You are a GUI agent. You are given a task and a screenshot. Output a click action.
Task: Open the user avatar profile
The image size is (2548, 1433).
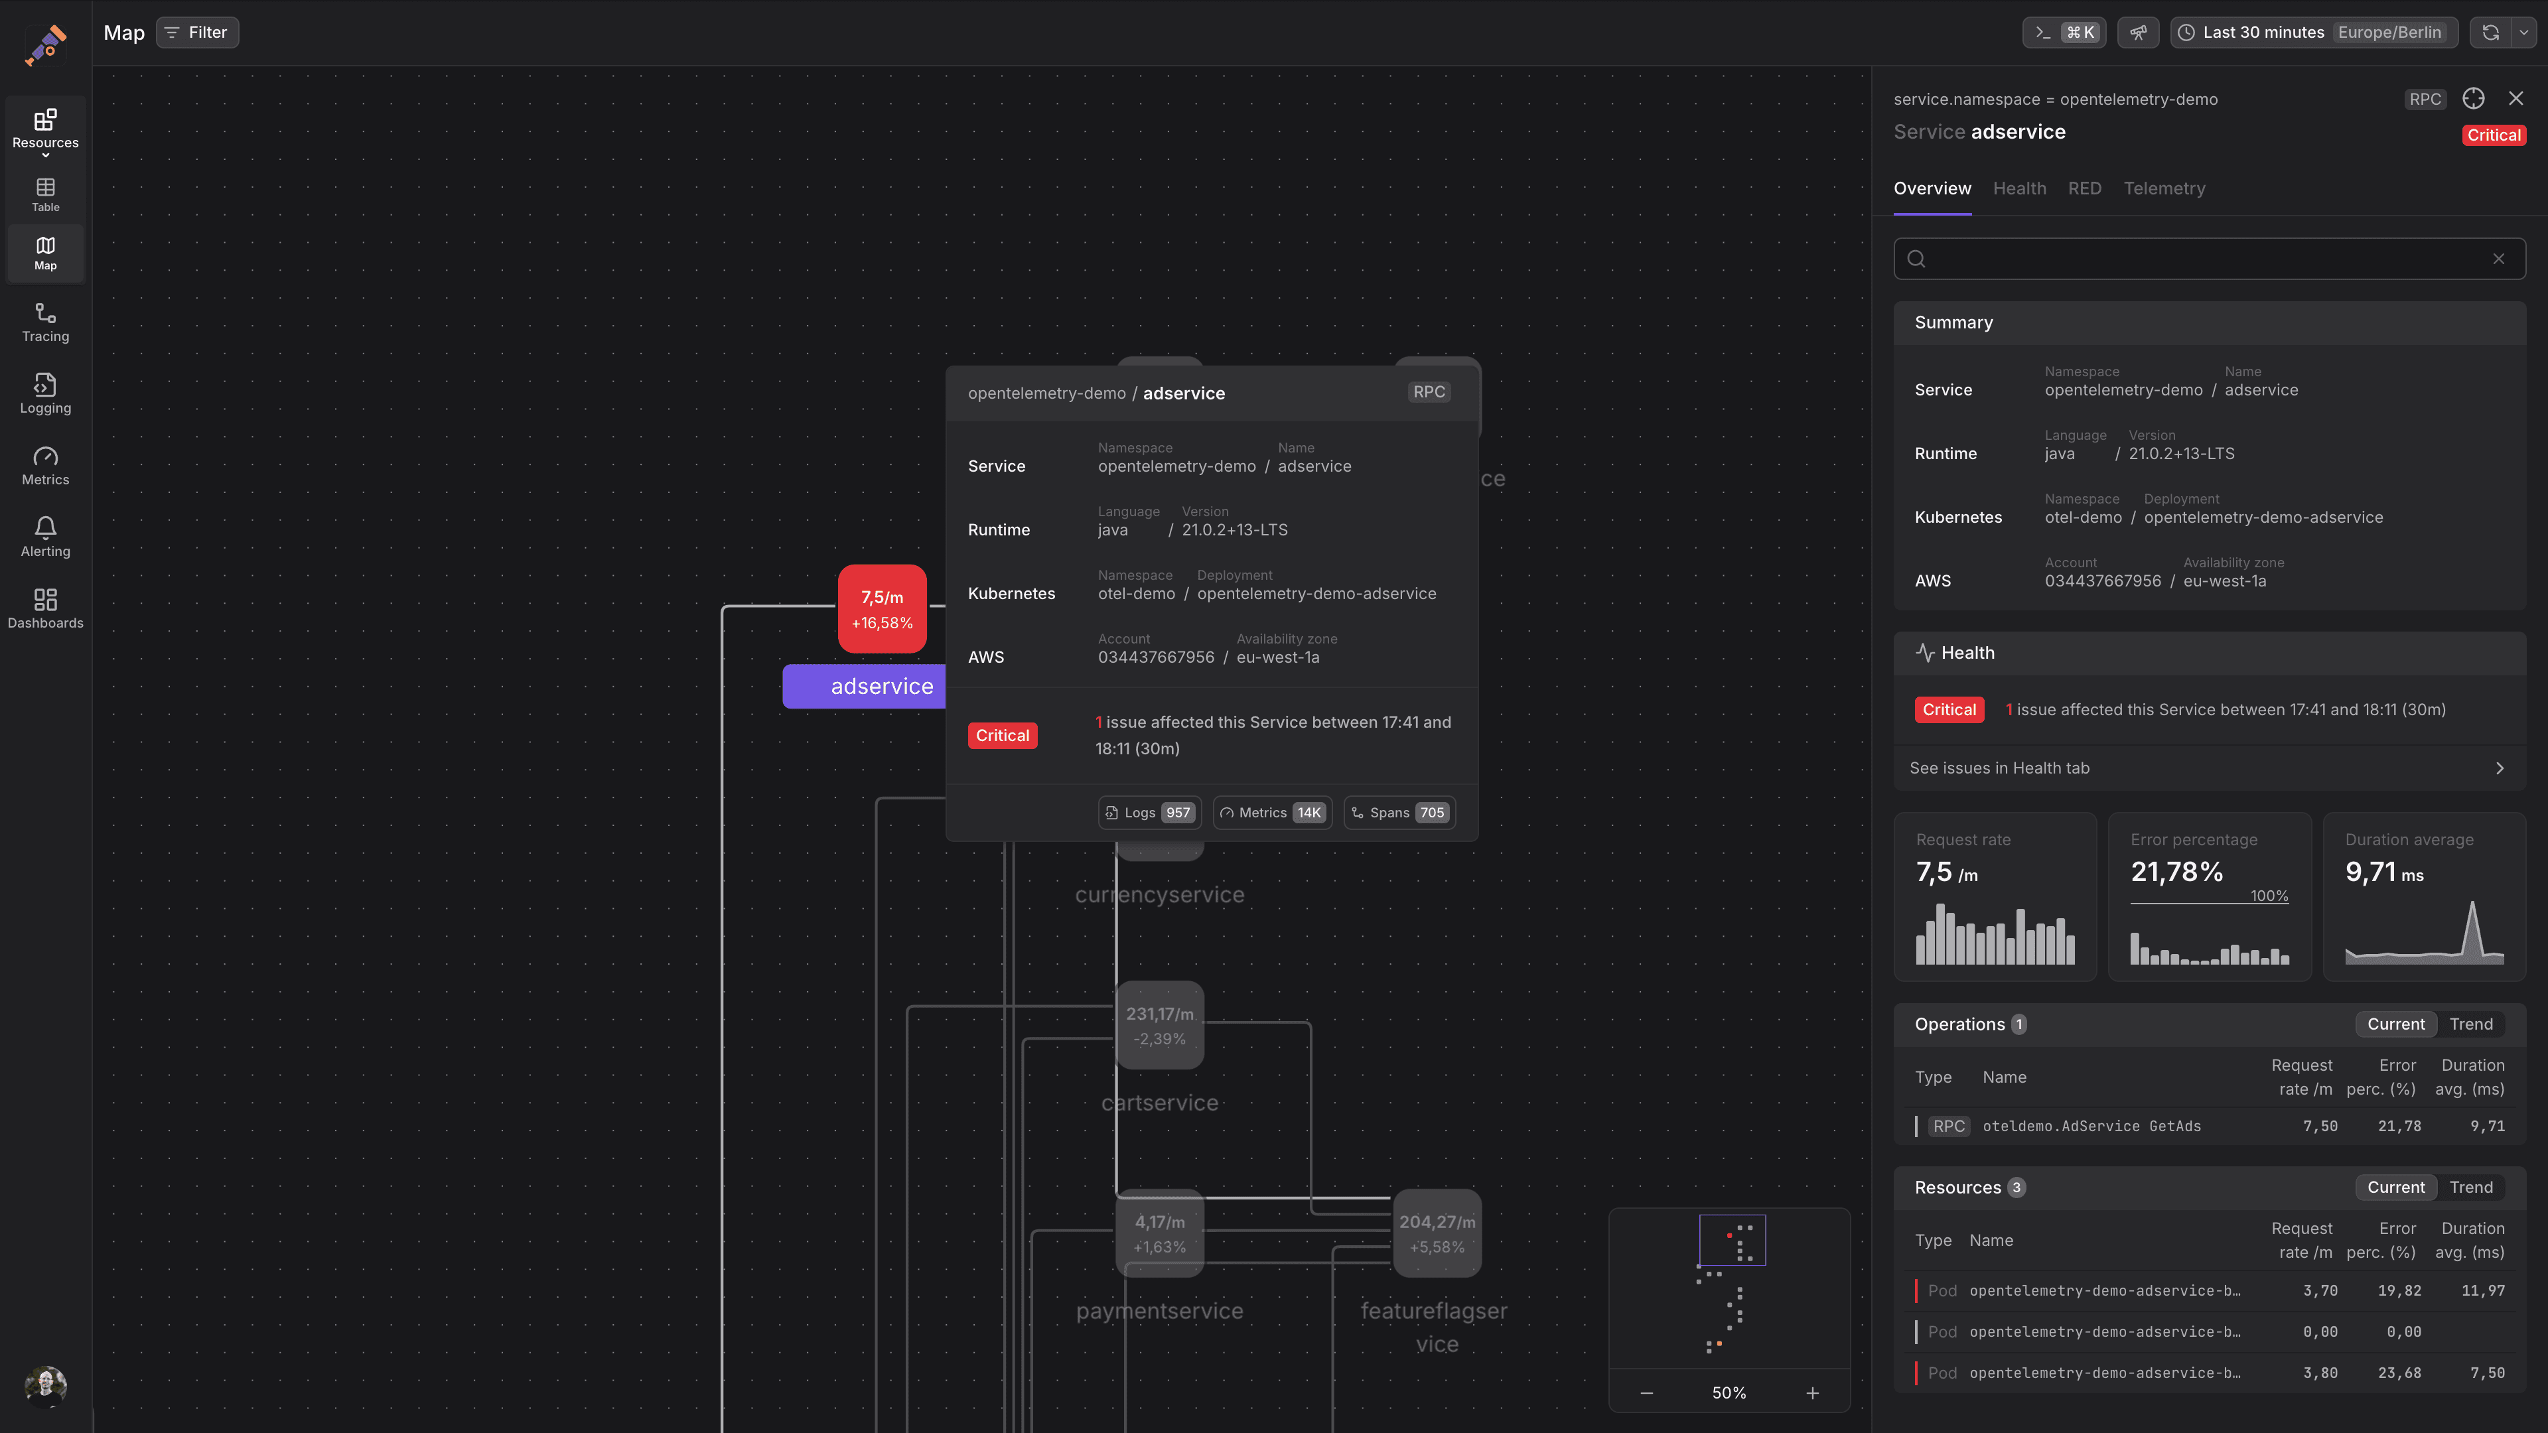pyautogui.click(x=46, y=1387)
